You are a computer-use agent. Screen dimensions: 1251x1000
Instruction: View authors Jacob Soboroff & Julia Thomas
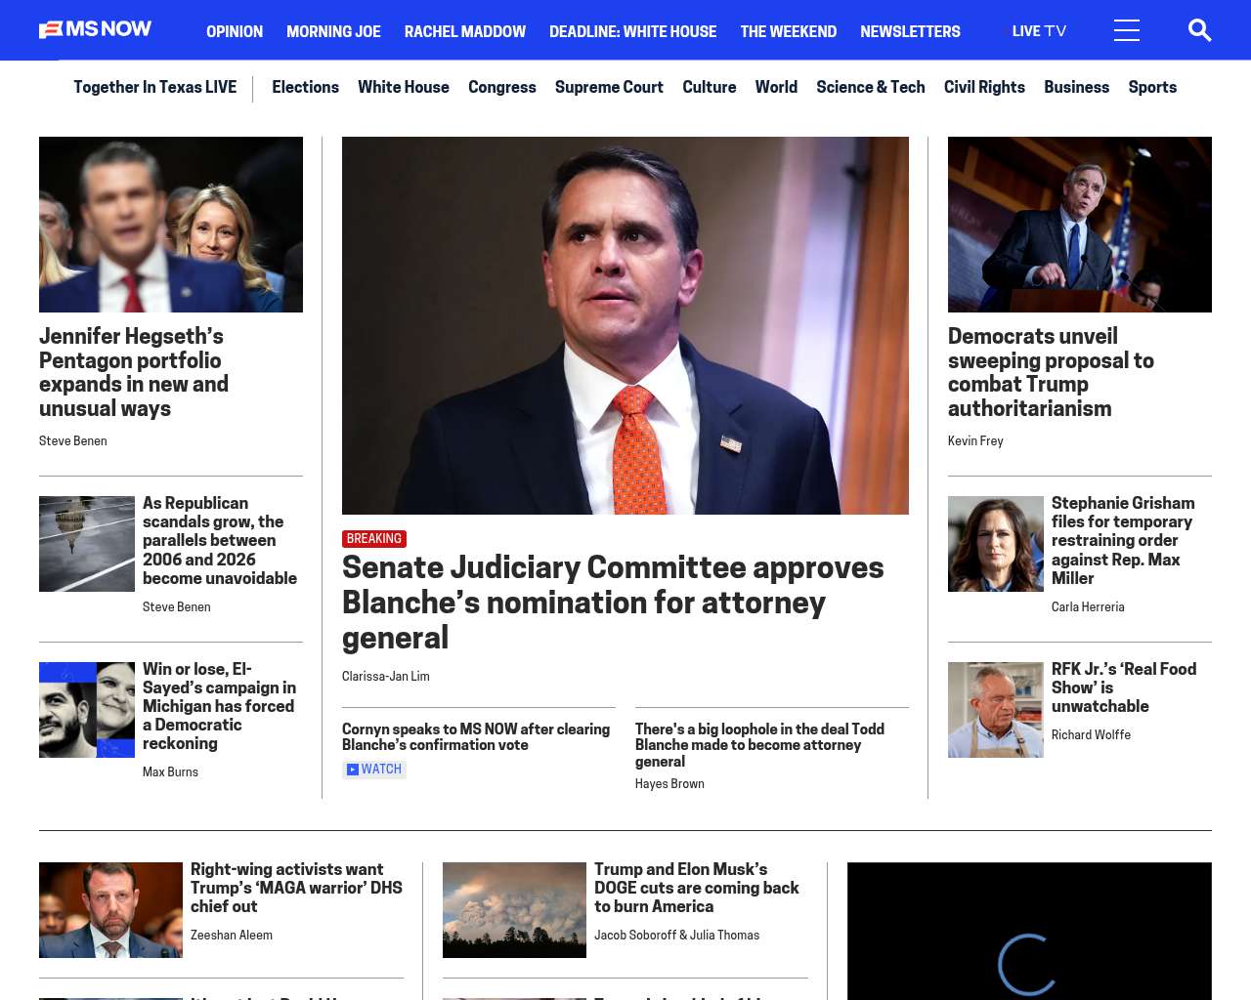(x=676, y=935)
